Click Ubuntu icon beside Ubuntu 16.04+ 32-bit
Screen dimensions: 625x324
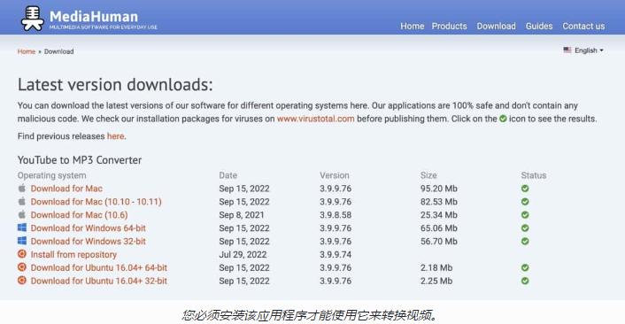pos(22,280)
